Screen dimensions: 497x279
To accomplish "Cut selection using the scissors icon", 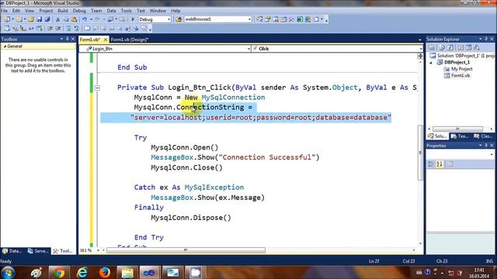I will pyautogui.click(x=57, y=19).
